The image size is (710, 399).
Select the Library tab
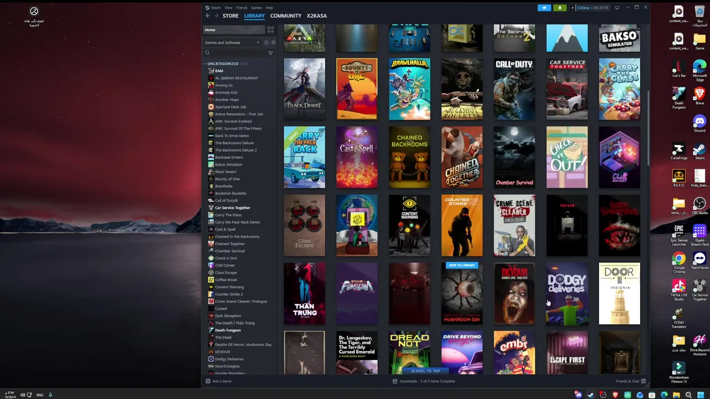pyautogui.click(x=255, y=16)
